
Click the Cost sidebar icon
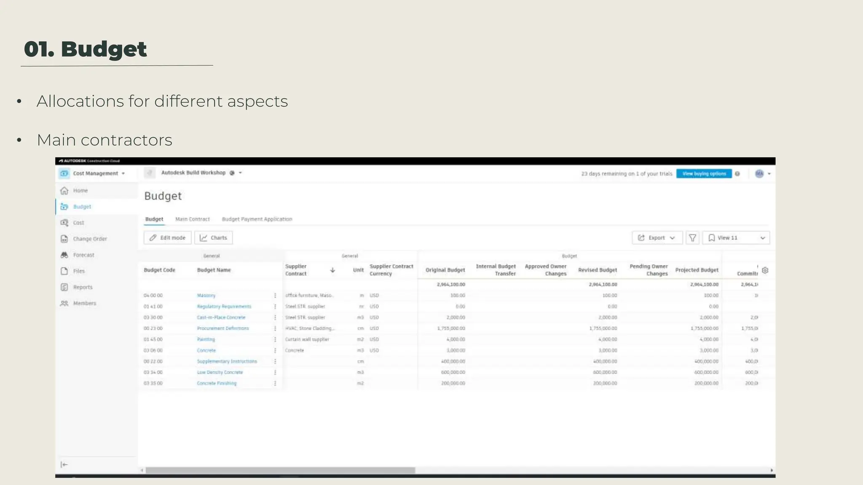click(64, 223)
